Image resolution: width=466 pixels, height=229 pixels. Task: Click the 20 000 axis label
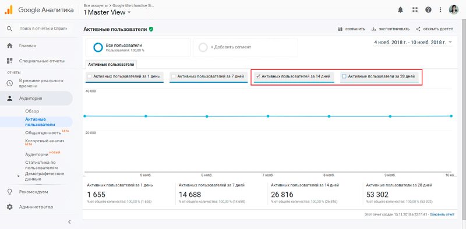pyautogui.click(x=91, y=133)
